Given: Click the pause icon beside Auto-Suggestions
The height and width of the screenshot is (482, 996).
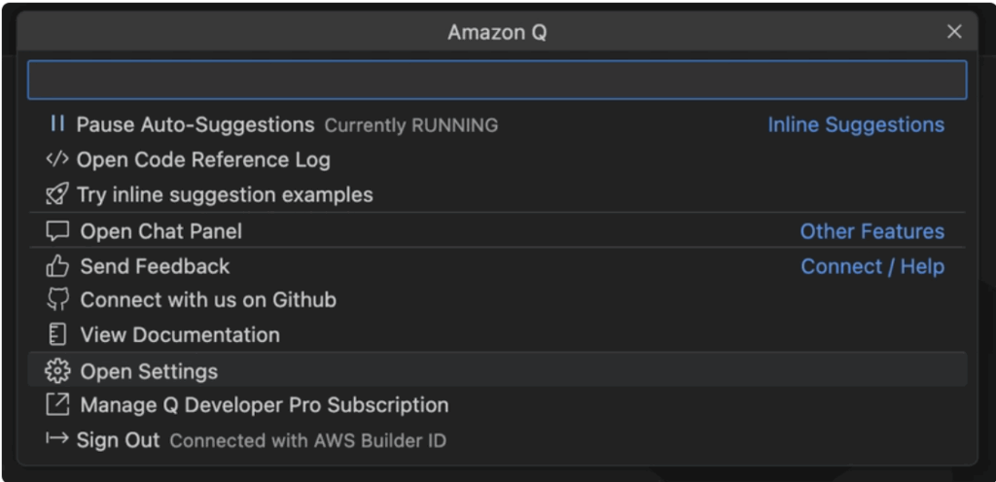Looking at the screenshot, I should 57,124.
